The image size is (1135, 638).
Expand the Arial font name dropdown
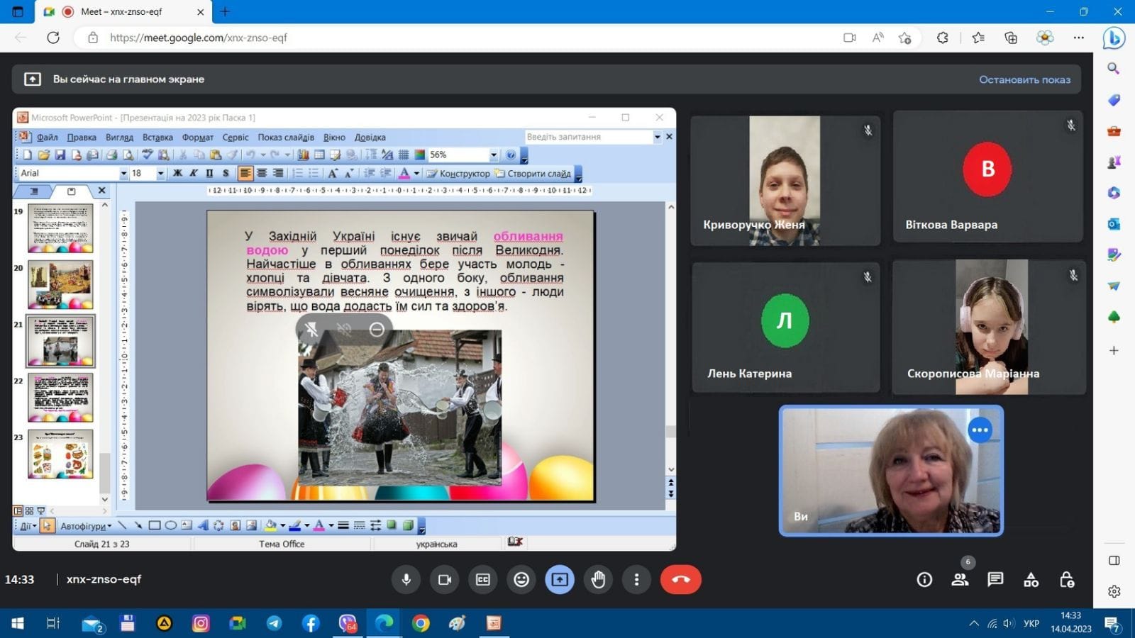123,174
